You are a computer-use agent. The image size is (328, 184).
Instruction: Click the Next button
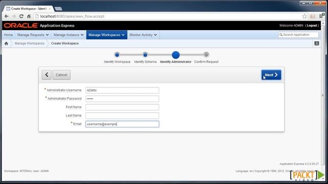tap(271, 75)
